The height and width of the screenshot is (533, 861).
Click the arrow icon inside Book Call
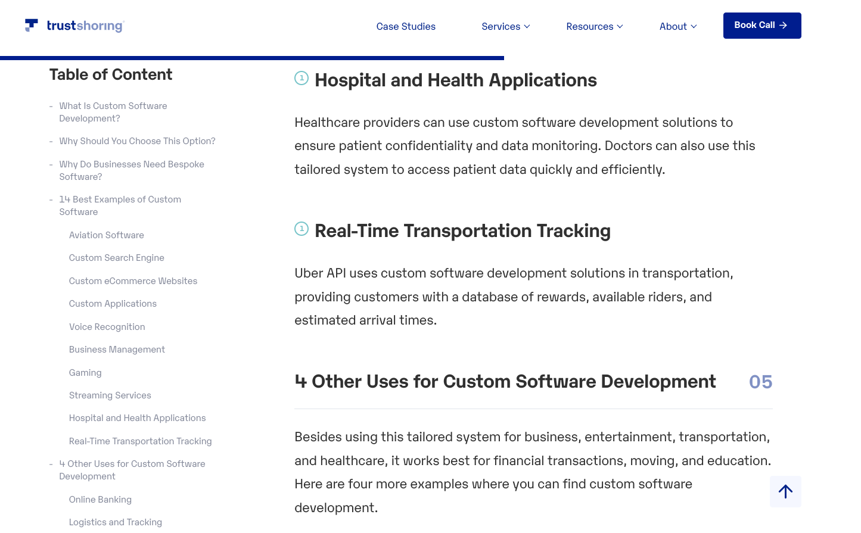pos(784,25)
